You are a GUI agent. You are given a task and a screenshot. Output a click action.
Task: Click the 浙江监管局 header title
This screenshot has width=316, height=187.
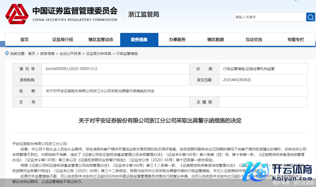coord(144,14)
